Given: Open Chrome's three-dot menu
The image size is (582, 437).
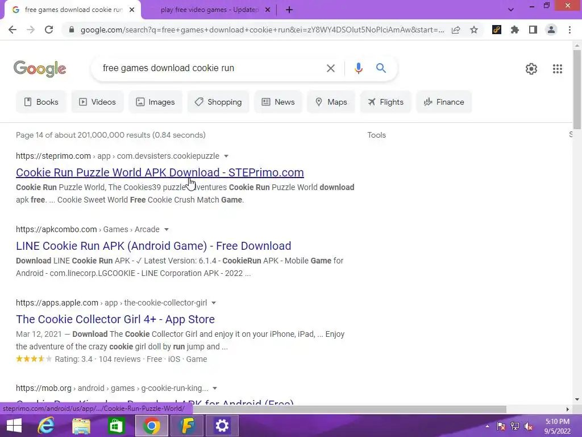Looking at the screenshot, I should (x=569, y=30).
